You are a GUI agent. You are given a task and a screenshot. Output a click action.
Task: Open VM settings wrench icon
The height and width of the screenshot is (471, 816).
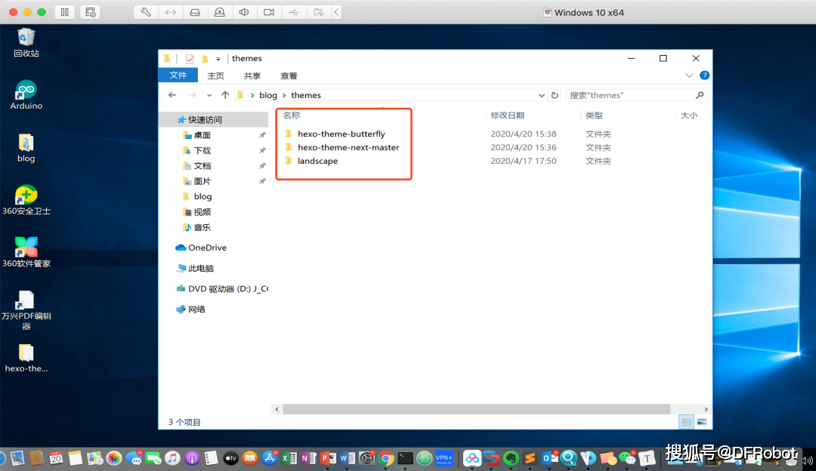(x=146, y=12)
